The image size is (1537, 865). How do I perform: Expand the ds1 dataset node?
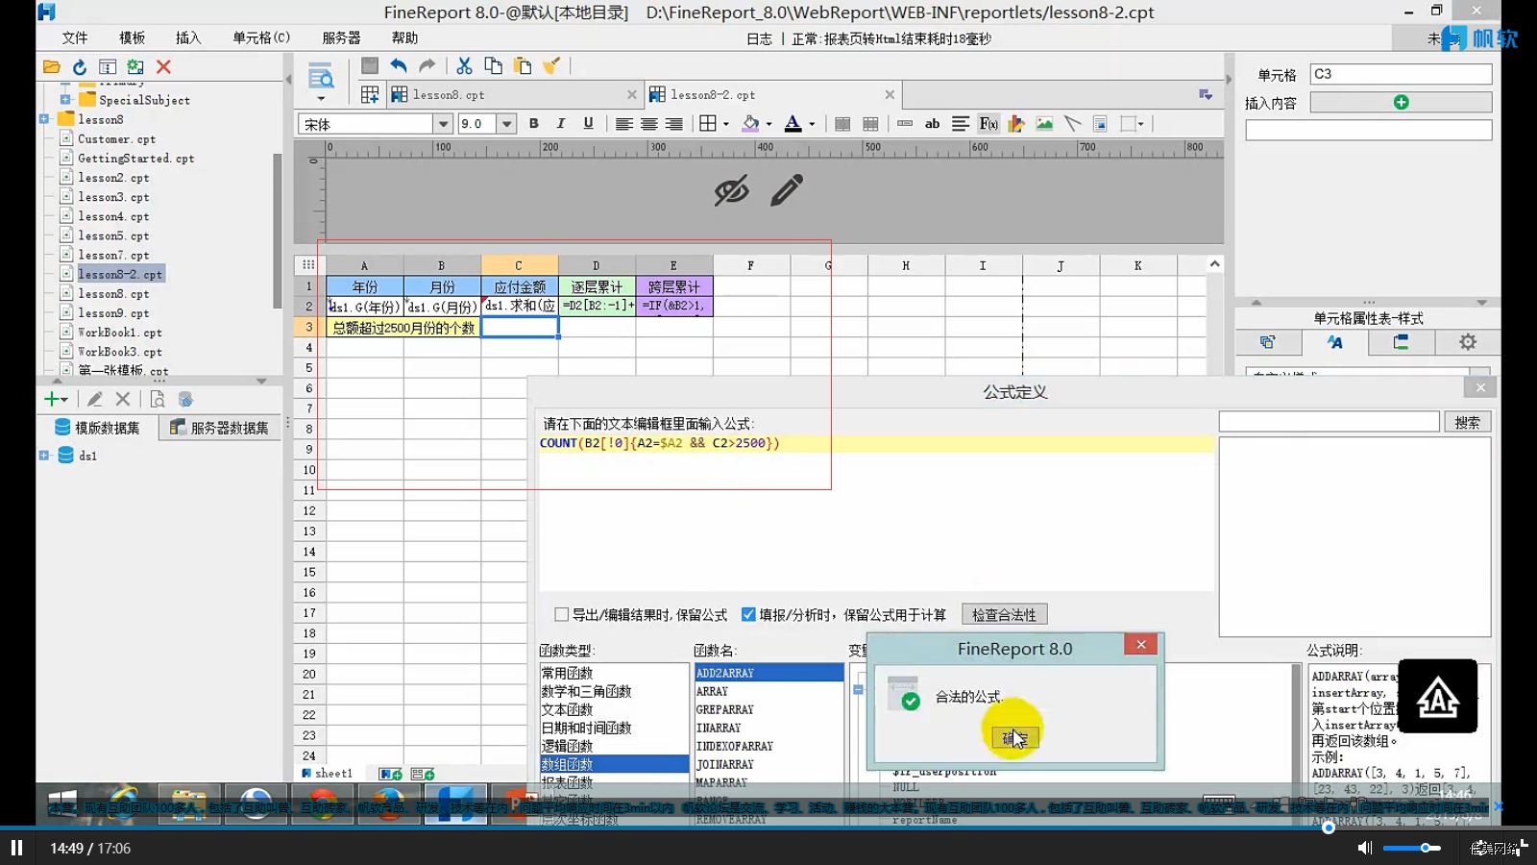(x=44, y=456)
